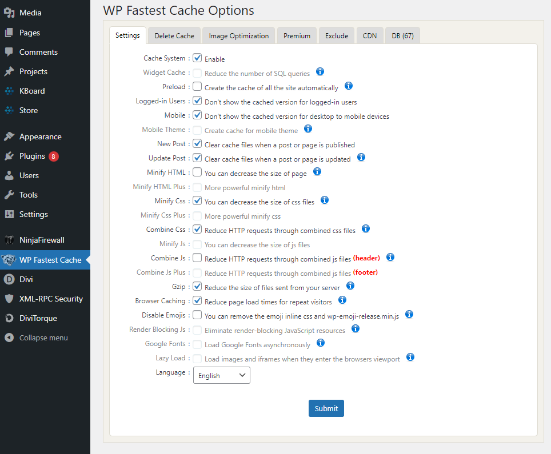
Task: Click the disabled Lazy Load checkbox
Action: [x=197, y=358]
